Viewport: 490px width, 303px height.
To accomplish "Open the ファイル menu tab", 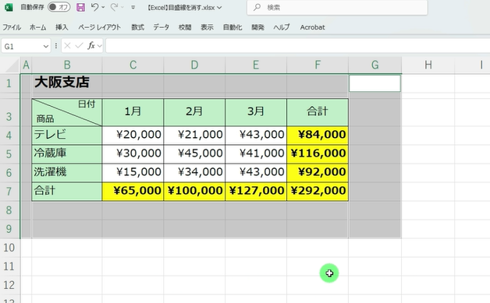I will pyautogui.click(x=12, y=27).
